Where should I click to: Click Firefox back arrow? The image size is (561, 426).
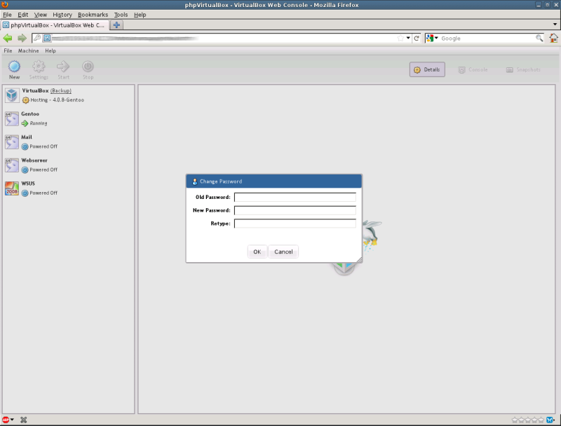coord(8,38)
